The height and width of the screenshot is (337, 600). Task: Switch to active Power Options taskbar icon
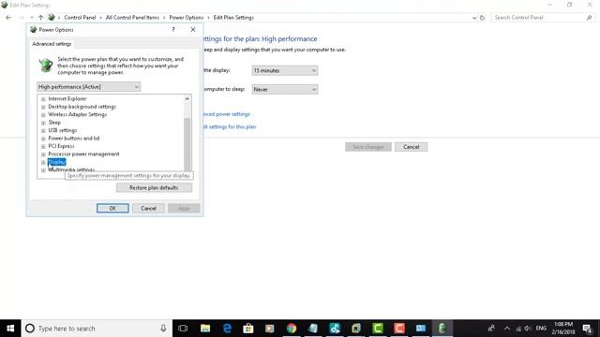coord(442,329)
